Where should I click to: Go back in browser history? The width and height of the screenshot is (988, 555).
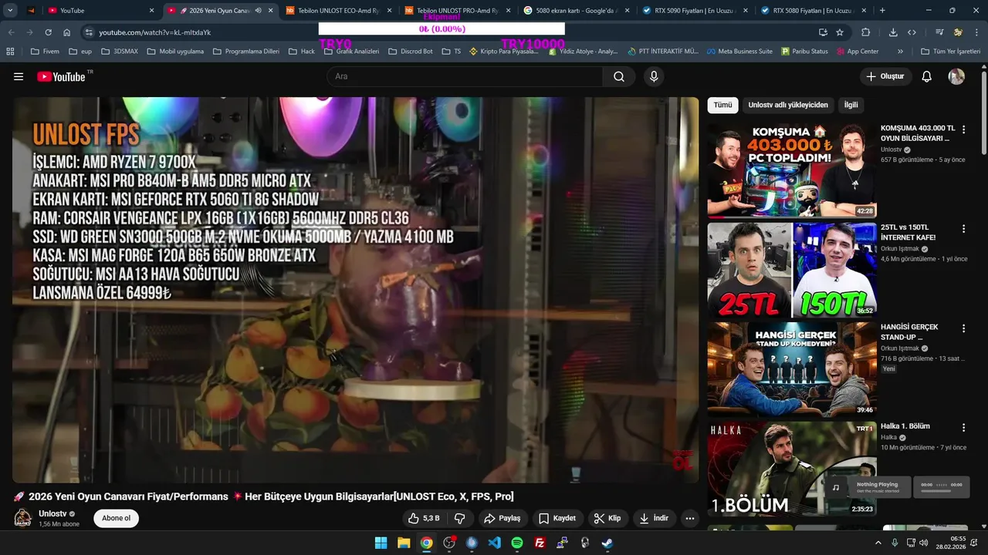coord(11,32)
